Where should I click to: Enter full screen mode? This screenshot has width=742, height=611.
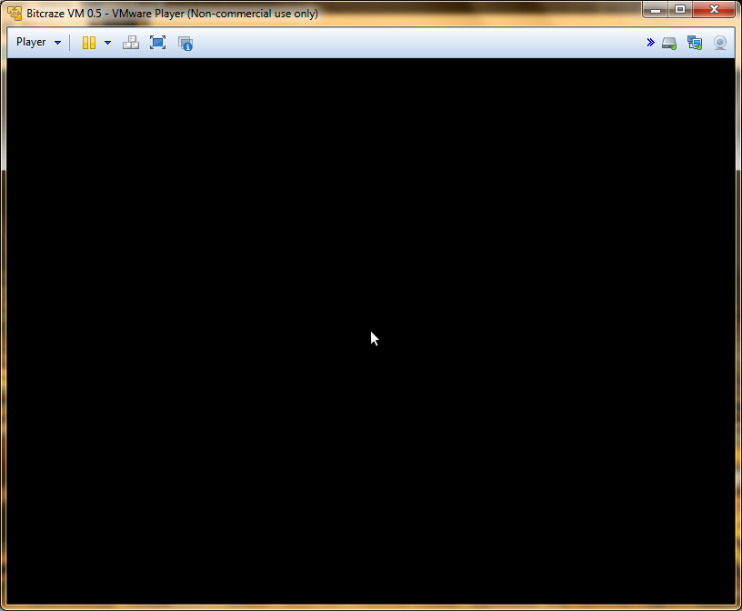pos(157,43)
